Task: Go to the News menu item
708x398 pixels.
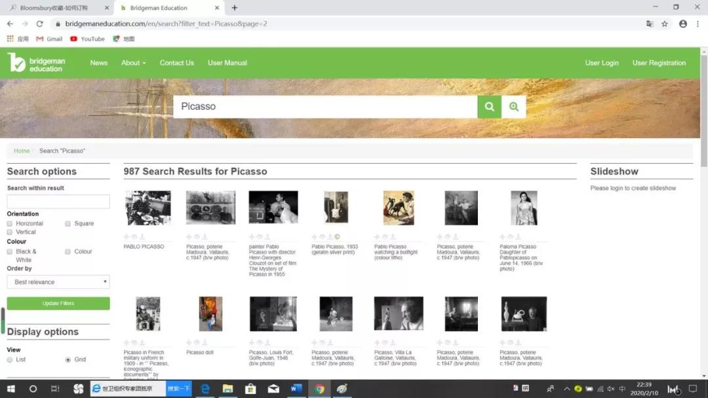Action: (99, 63)
